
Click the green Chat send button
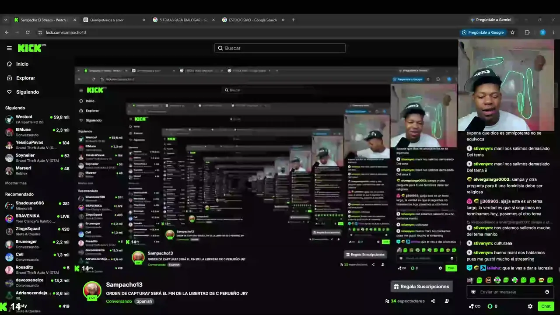click(x=546, y=306)
